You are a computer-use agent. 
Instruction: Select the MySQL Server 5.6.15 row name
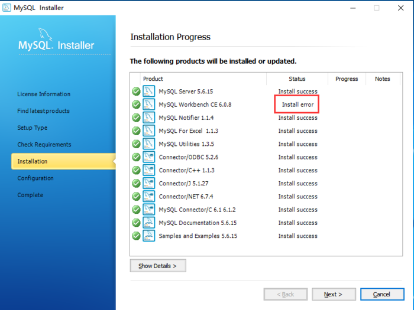(x=186, y=92)
